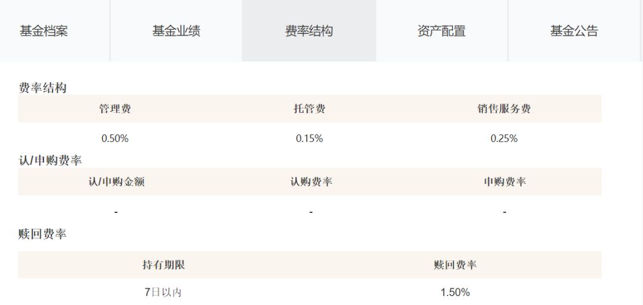Click the 认/申购费率 section heading
The height and width of the screenshot is (305, 643).
[50, 161]
